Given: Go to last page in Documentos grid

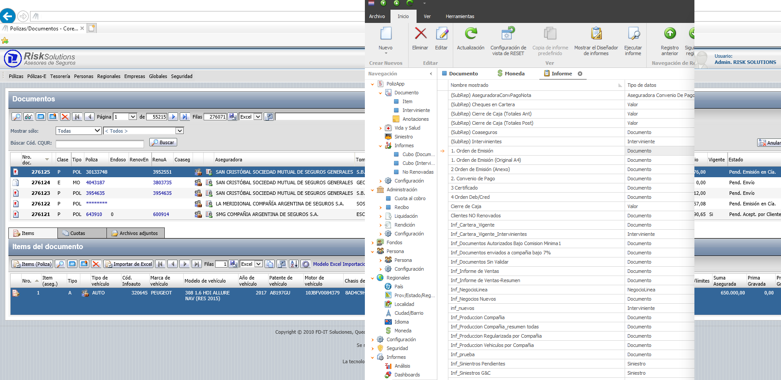Looking at the screenshot, I should [x=185, y=117].
